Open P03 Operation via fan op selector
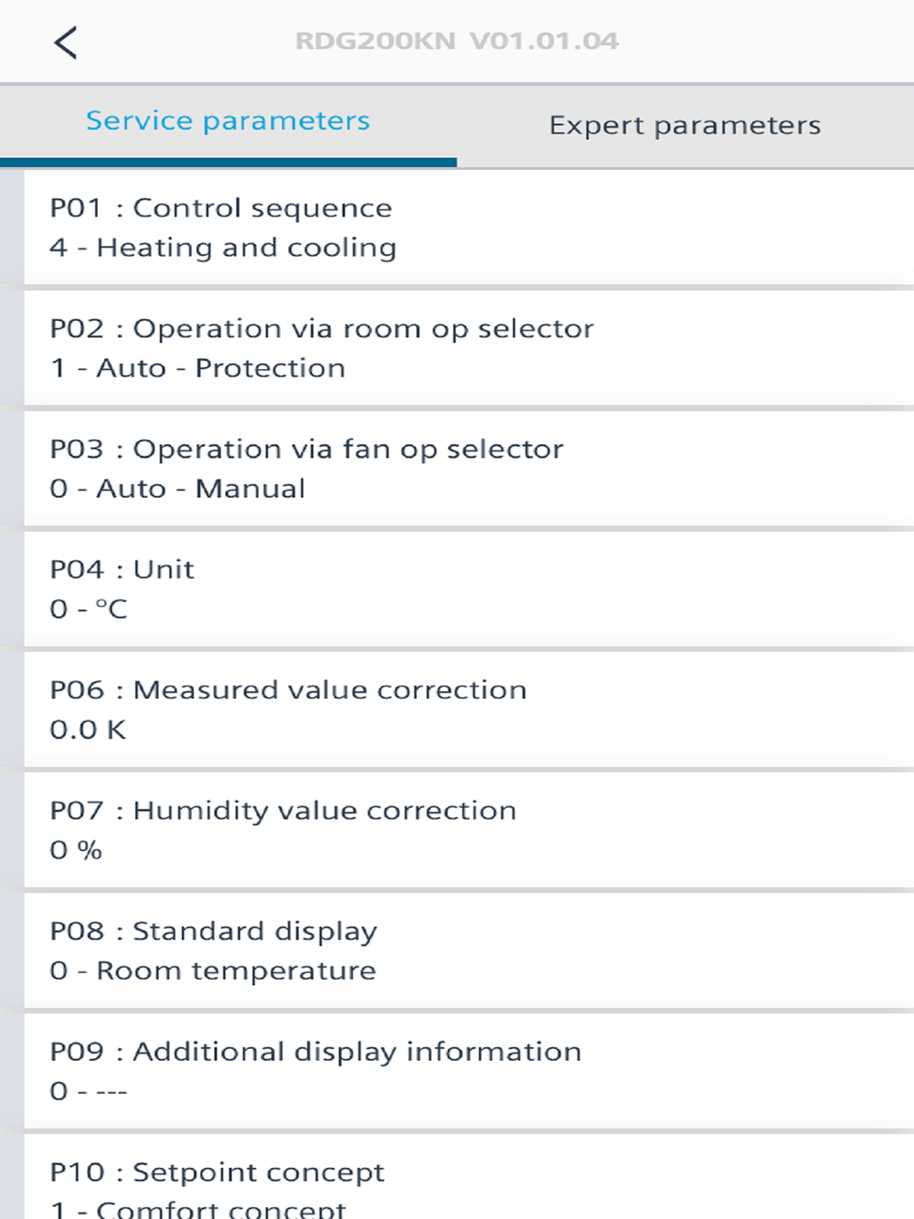The width and height of the screenshot is (914, 1219). [469, 469]
